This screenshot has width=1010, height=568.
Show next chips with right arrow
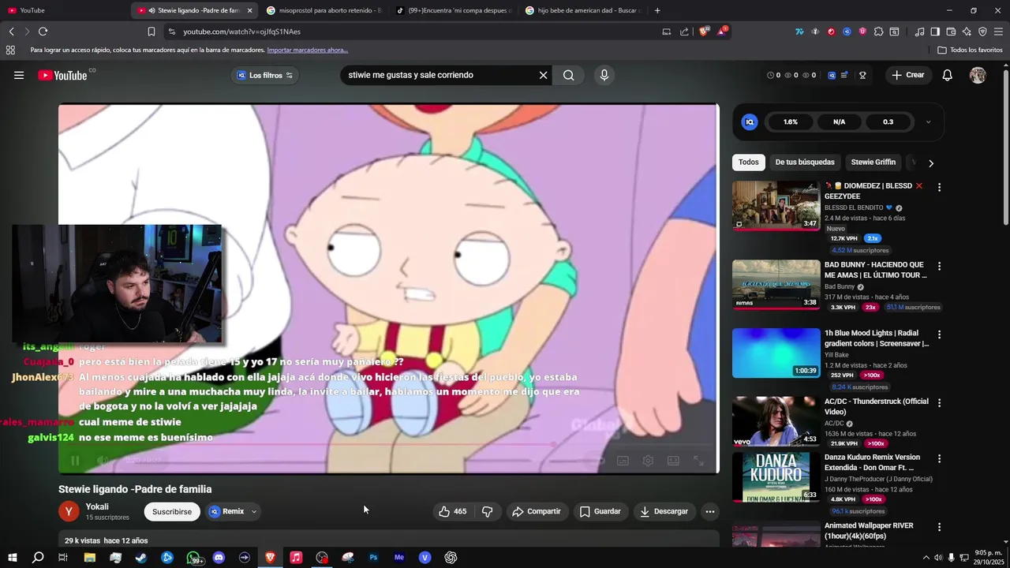(x=931, y=163)
